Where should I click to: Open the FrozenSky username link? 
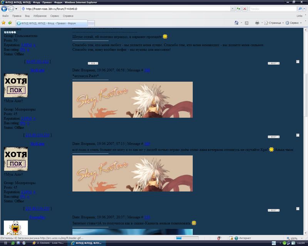click(37, 217)
